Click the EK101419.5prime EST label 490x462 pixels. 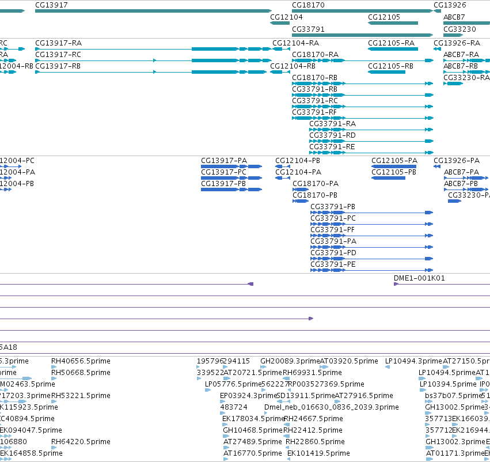(x=318, y=453)
